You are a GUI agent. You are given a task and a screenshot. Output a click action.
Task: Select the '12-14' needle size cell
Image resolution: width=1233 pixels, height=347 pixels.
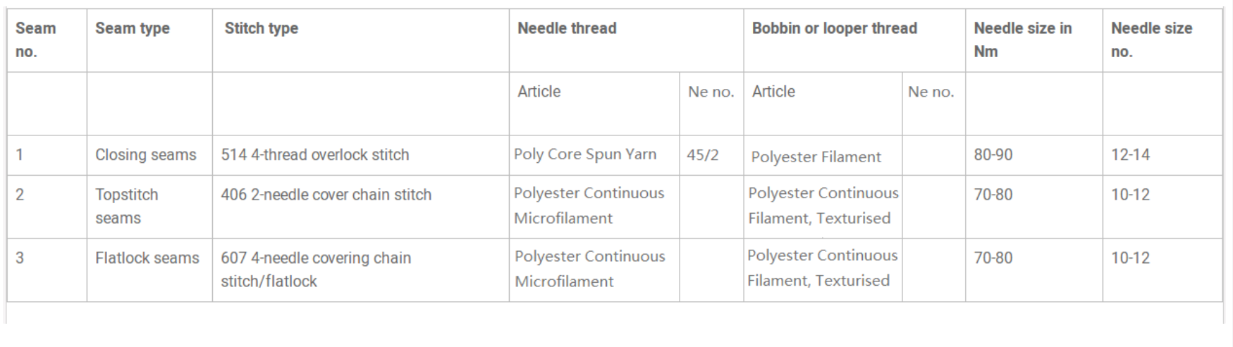1163,155
